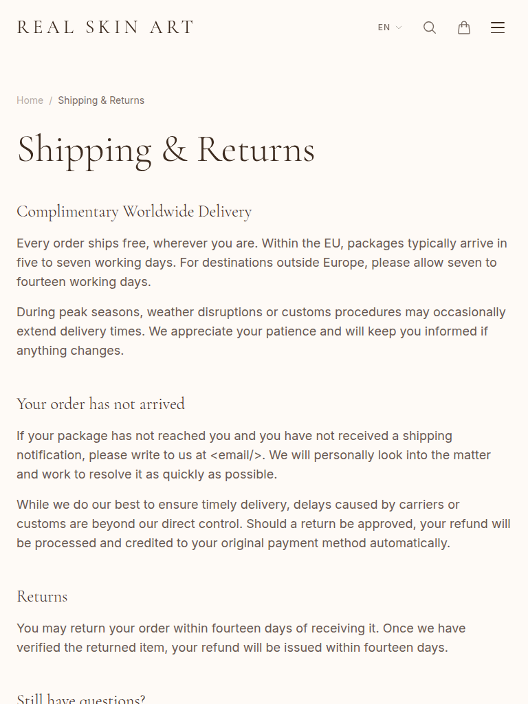528x704 pixels.
Task: Go to Real Skin Art logo homepage
Action: click(x=106, y=27)
